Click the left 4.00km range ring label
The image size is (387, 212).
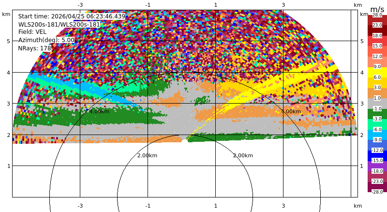click(99, 111)
